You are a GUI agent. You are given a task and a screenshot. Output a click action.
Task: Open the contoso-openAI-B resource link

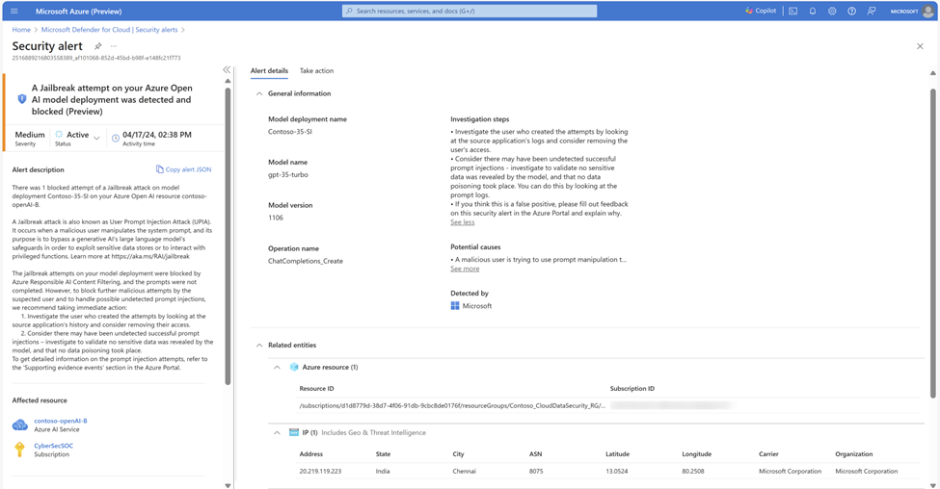pyautogui.click(x=61, y=421)
